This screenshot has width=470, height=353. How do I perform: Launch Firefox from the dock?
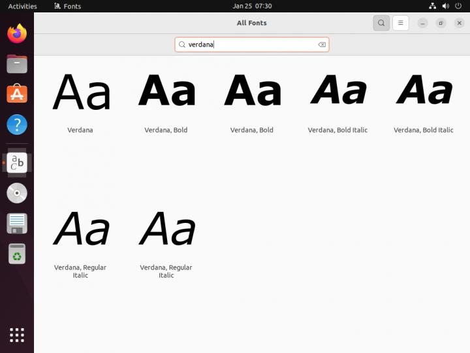[x=17, y=33]
